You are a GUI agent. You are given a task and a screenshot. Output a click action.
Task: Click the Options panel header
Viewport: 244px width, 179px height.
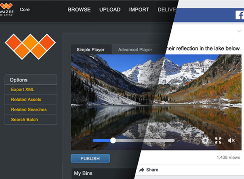[x=31, y=80]
